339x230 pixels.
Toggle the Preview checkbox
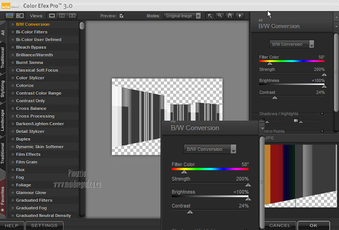(x=122, y=16)
